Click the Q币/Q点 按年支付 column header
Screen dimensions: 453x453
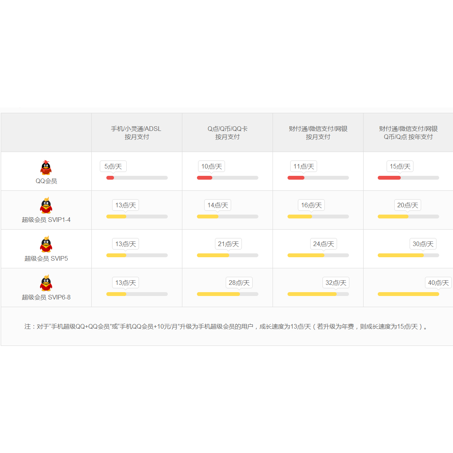click(x=408, y=133)
